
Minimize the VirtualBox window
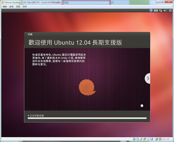[x=158, y=2]
